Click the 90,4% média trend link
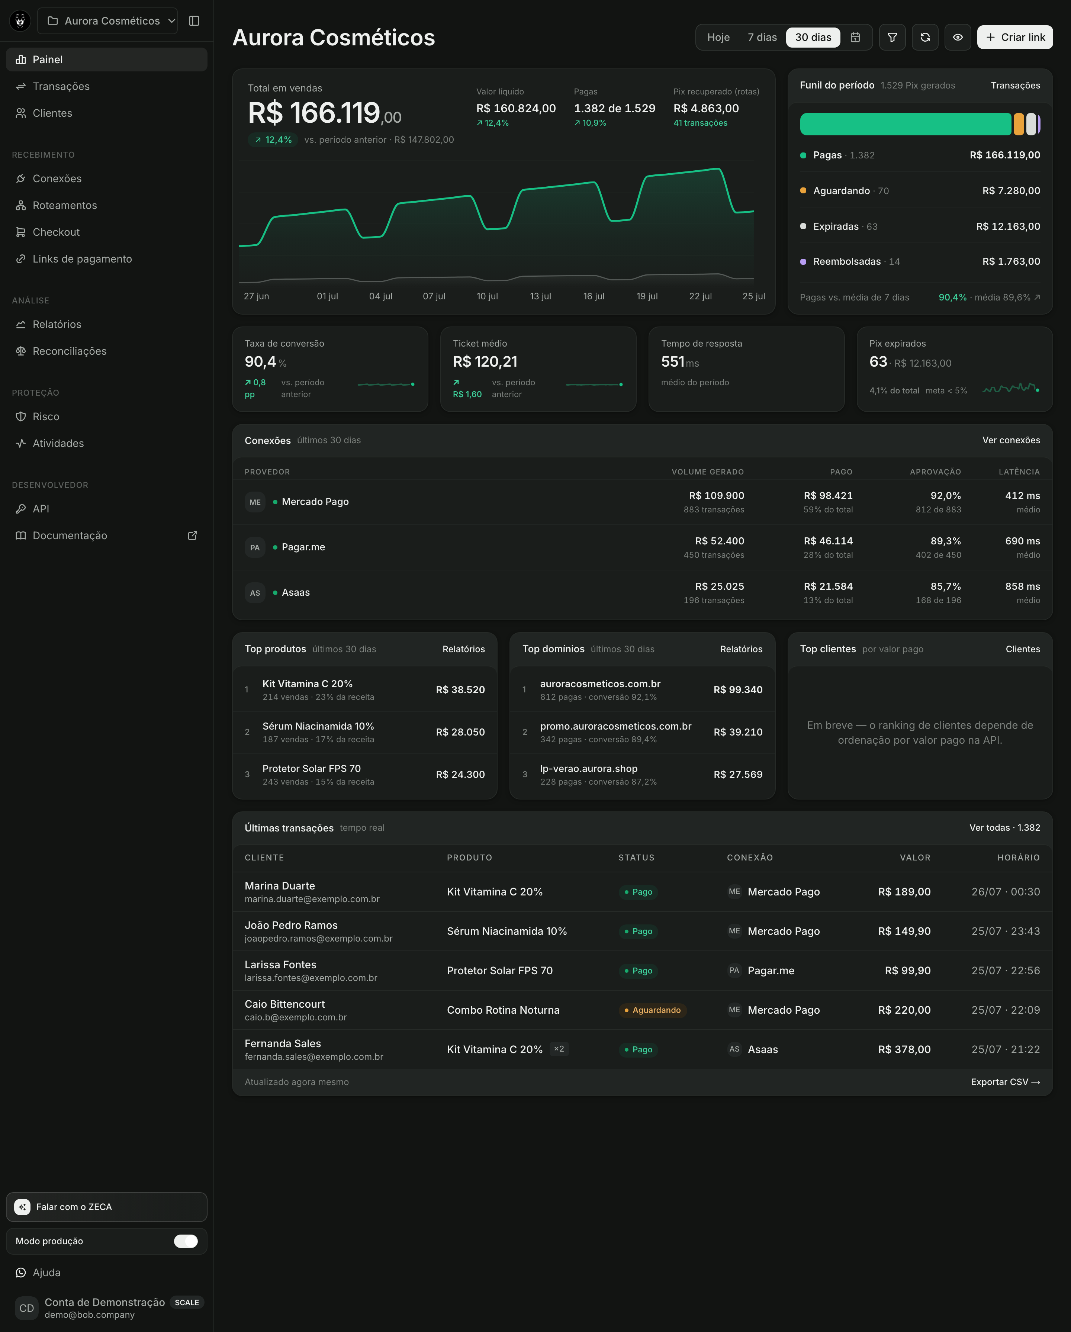This screenshot has height=1332, width=1071. point(990,297)
